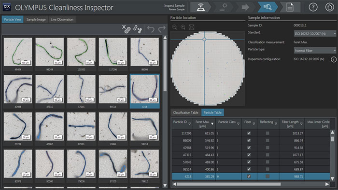The width and height of the screenshot is (338, 190).
Task: Toggle Fiber checkbox for particle 117296
Action: [x=249, y=133]
